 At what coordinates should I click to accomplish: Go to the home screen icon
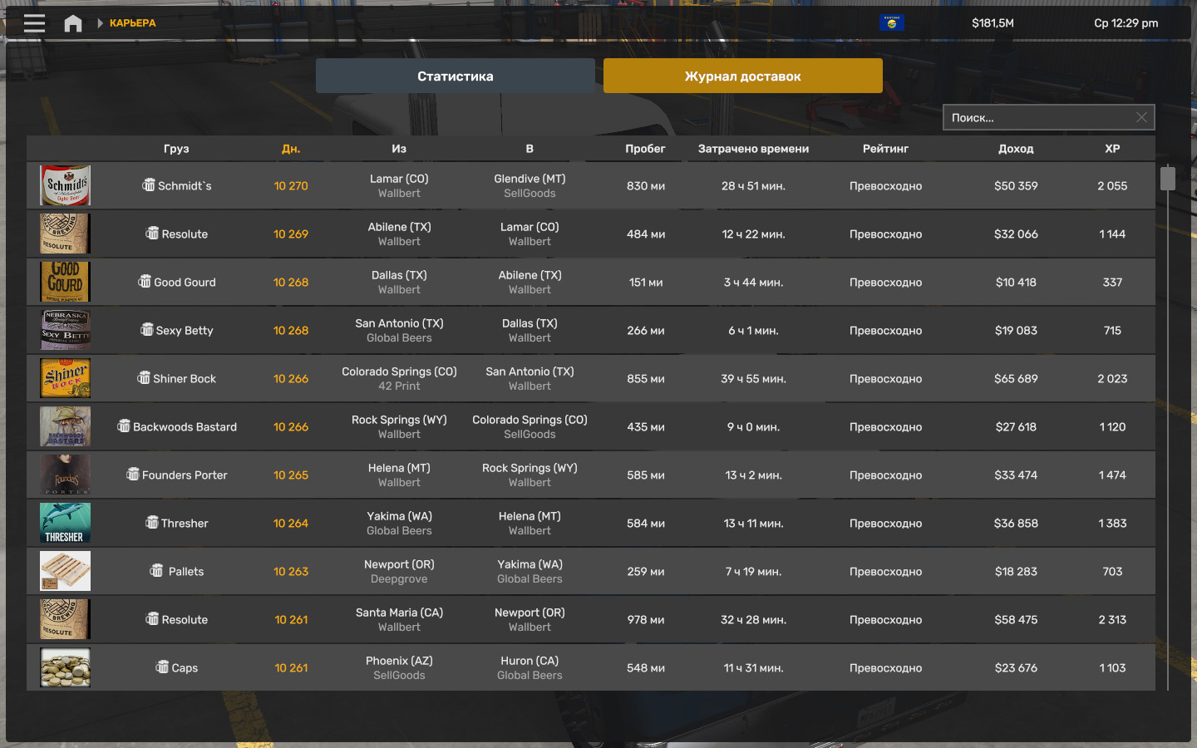point(73,23)
